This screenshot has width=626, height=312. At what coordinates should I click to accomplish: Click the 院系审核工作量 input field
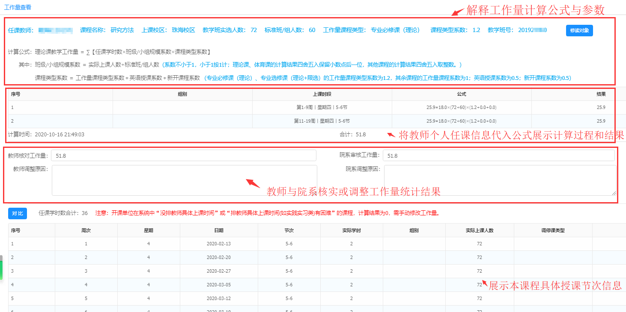(x=498, y=156)
